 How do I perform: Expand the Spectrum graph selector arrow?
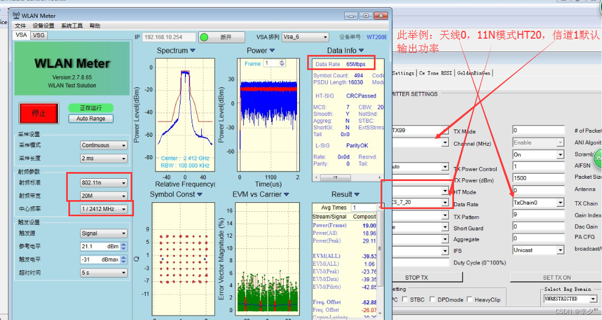(x=193, y=50)
